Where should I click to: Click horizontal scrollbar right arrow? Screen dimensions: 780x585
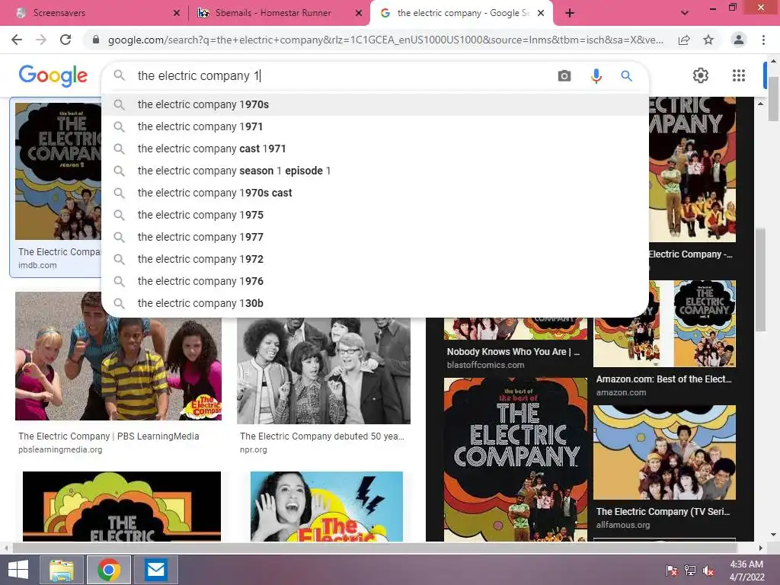point(761,548)
